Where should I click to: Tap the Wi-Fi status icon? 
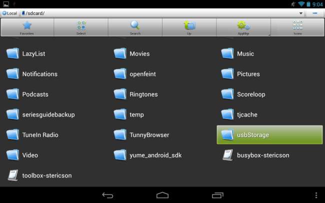[301, 4]
